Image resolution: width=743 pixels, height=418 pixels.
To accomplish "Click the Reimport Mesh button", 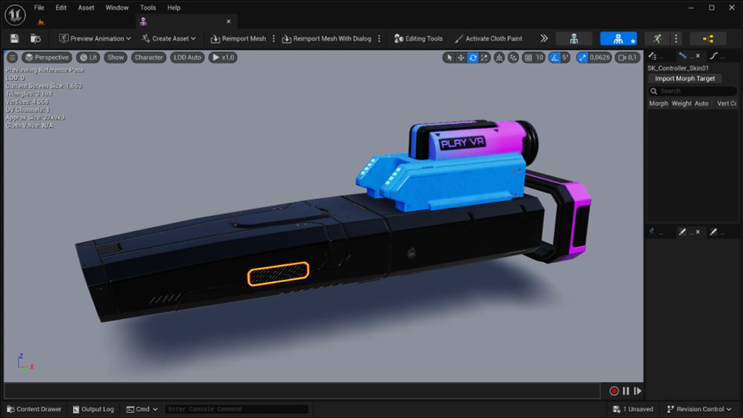I will point(238,39).
